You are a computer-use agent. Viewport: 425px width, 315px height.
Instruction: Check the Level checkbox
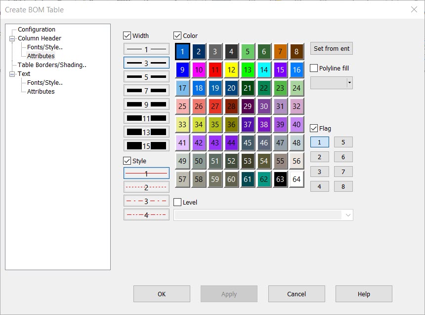tap(177, 202)
